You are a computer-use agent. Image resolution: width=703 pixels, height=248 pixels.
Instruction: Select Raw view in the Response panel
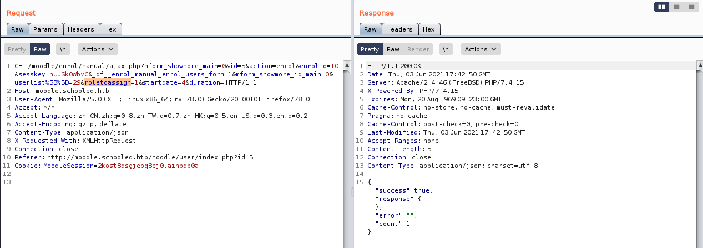click(393, 49)
